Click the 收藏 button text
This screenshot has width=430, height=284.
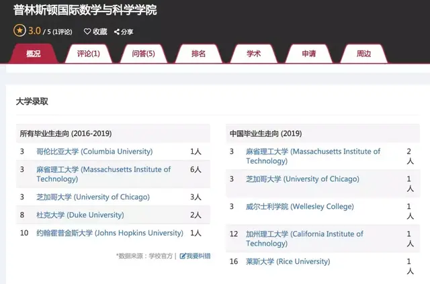click(100, 32)
